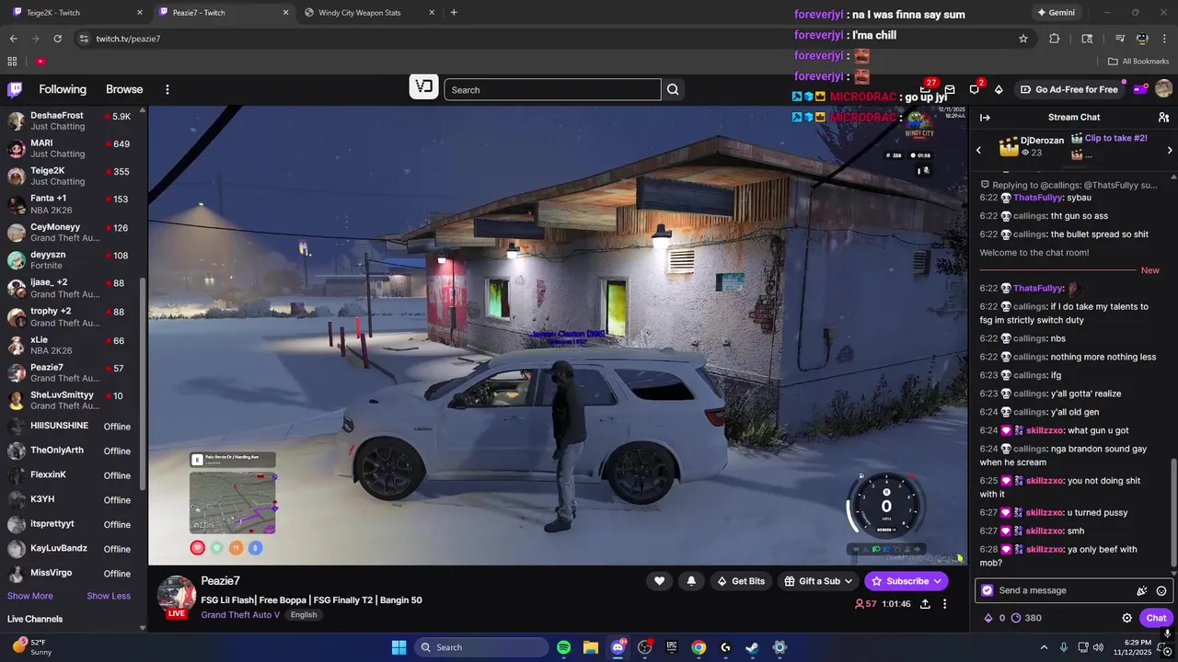The height and width of the screenshot is (662, 1178).
Task: Open the chat community users icon
Action: click(x=1163, y=117)
